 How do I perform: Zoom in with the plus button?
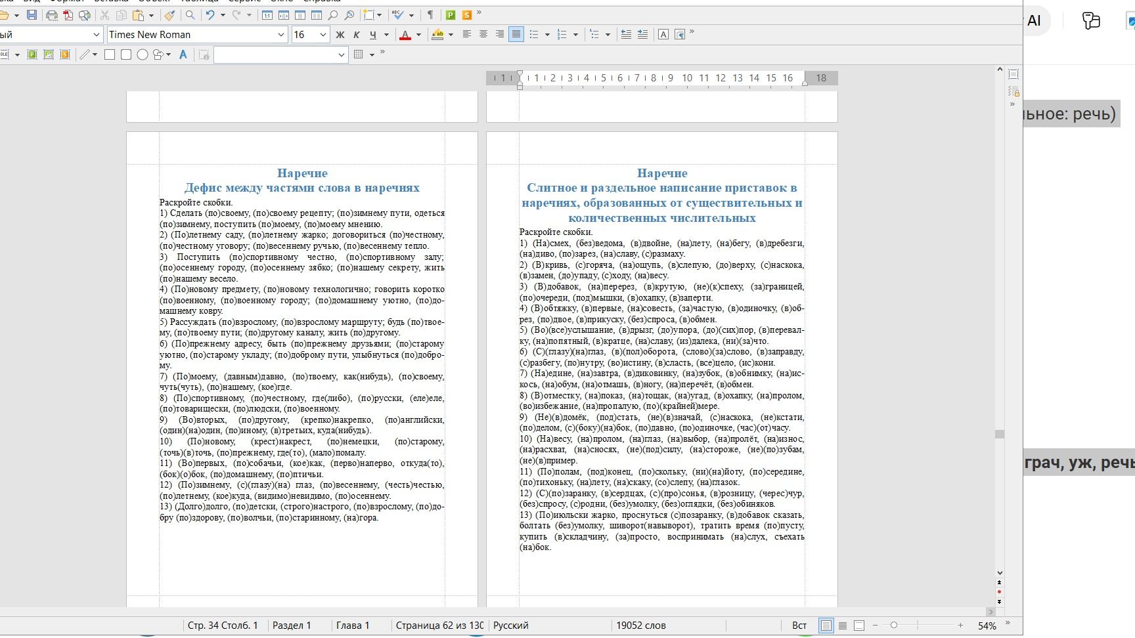coord(960,626)
